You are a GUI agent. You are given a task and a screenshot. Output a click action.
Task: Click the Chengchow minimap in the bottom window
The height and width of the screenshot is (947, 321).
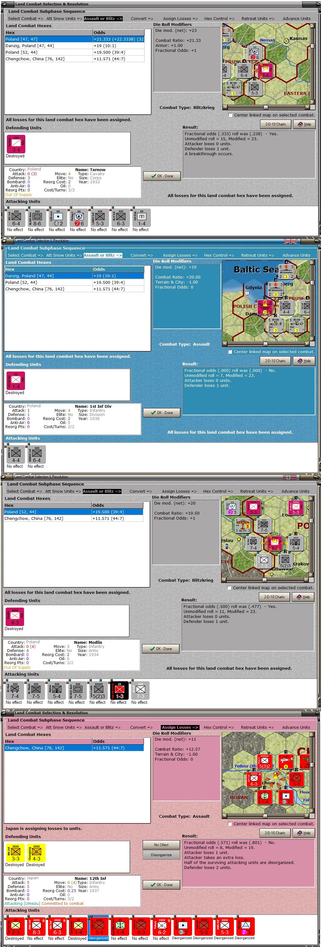266,773
